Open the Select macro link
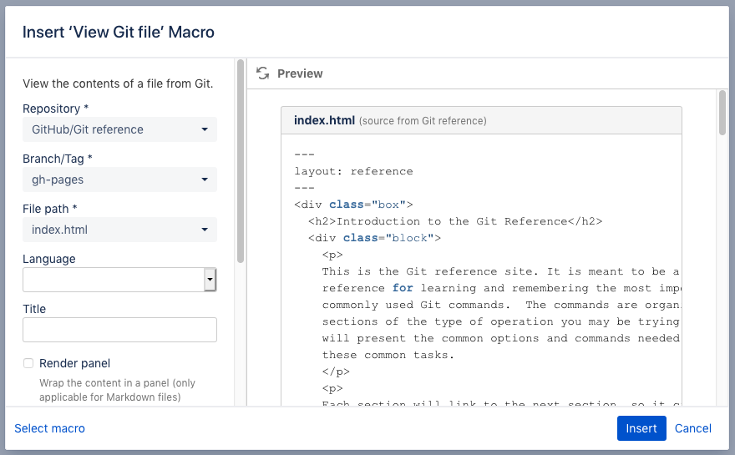The height and width of the screenshot is (455, 735). pos(50,428)
